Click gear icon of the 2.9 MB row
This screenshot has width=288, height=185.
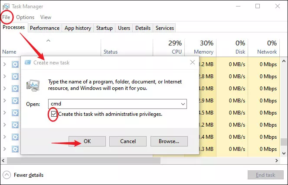pos(15,101)
